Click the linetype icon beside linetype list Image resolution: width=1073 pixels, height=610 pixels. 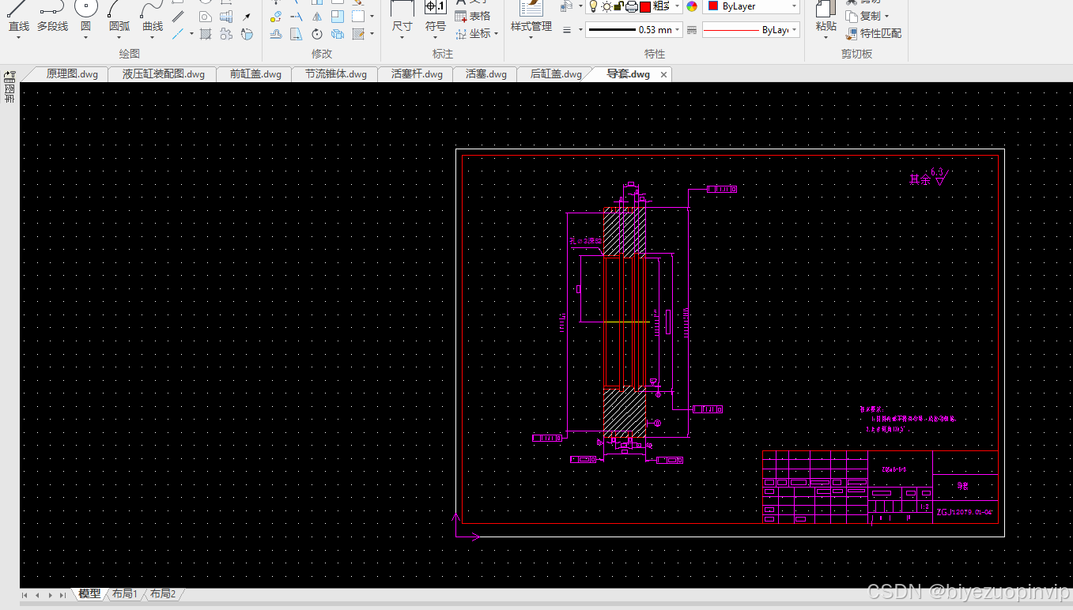(692, 30)
